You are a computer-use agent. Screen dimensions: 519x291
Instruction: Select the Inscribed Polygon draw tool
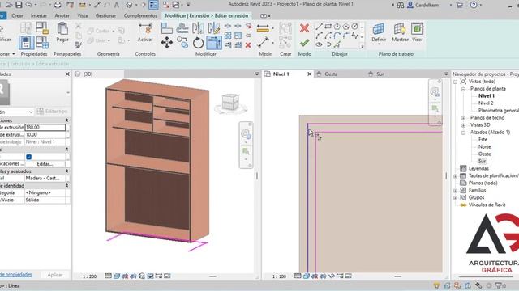[337, 27]
